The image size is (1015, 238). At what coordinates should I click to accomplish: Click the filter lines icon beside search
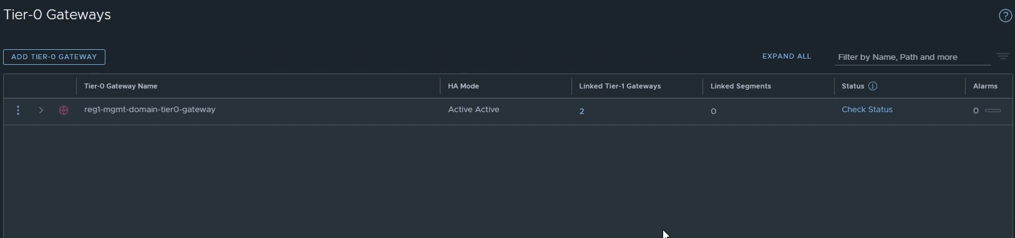(1003, 56)
